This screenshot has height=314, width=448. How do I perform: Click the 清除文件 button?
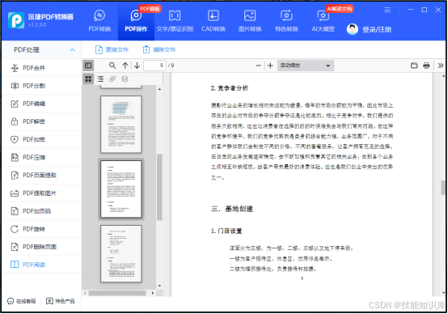pyautogui.click(x=158, y=49)
